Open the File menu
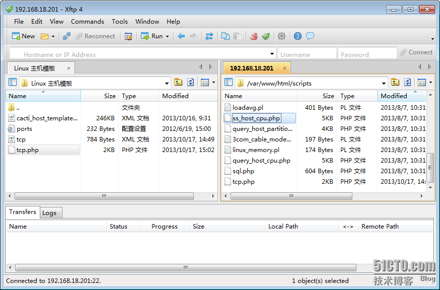440x290 pixels. pyautogui.click(x=19, y=22)
